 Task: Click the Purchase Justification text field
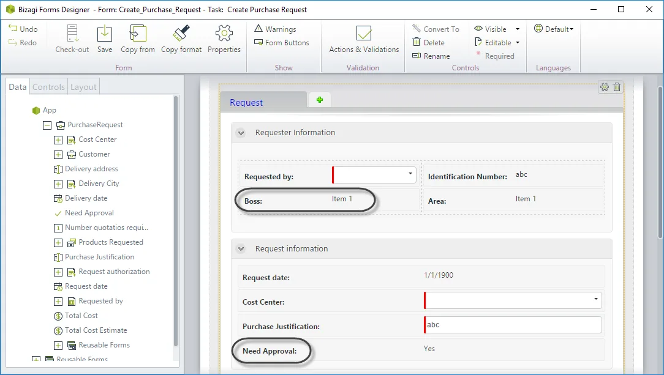tap(513, 325)
